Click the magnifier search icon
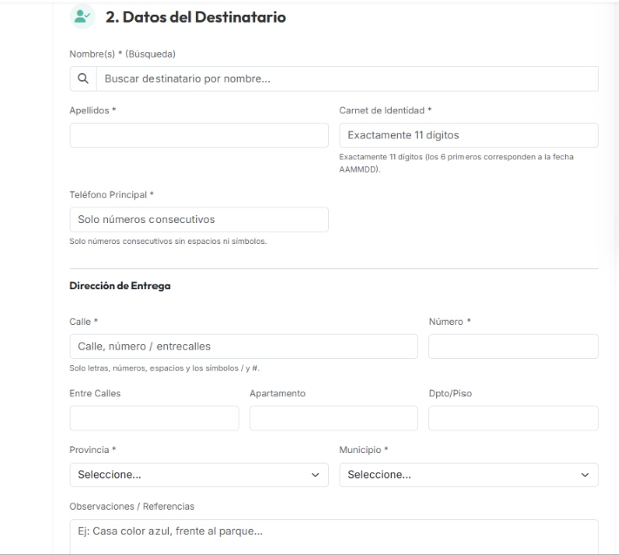Viewport: 619px width, 555px height. click(x=83, y=78)
